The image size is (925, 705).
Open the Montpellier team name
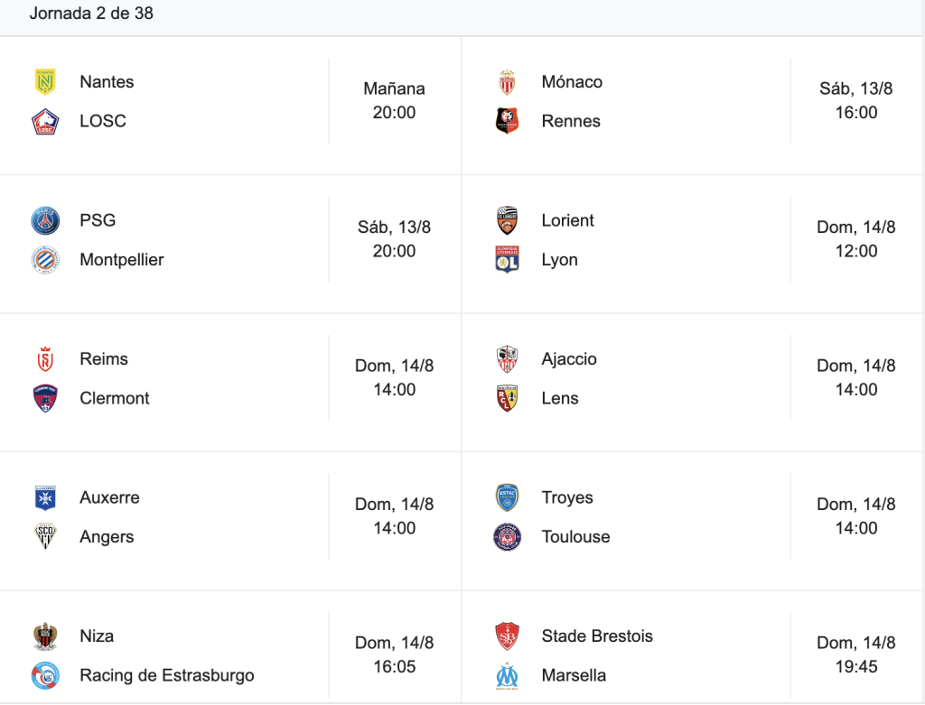pyautogui.click(x=122, y=260)
